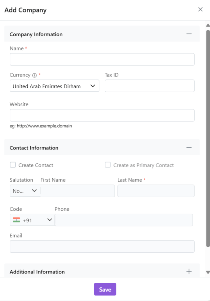Click the First Name text field

78,191
